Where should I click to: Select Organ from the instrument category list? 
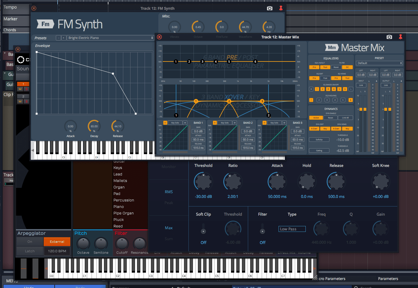point(119,187)
